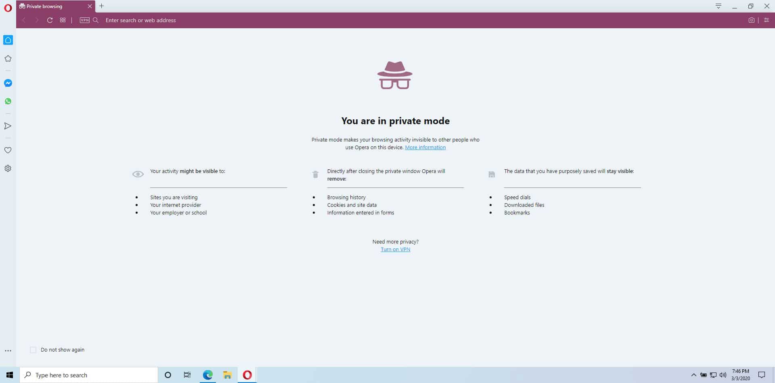Viewport: 775px width, 383px height.
Task: Click the 'Your internet provider' text
Action: pos(175,205)
